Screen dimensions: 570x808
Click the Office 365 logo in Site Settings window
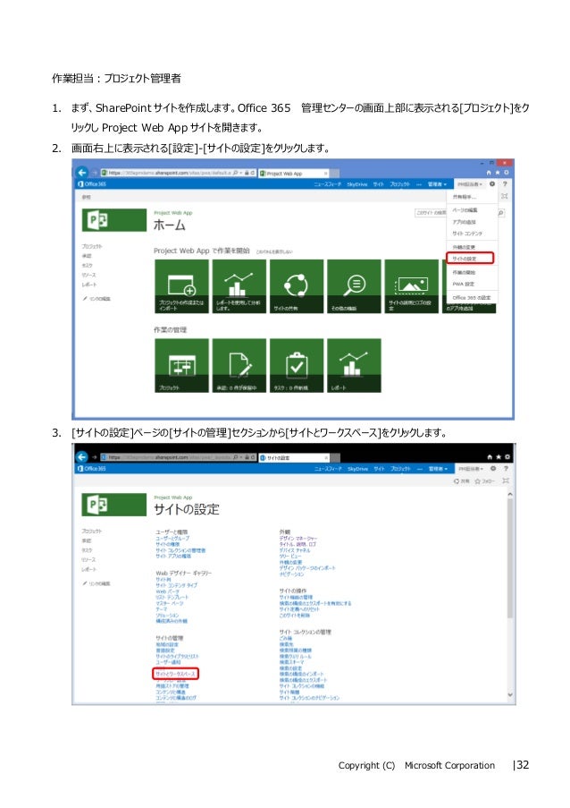[x=91, y=468]
